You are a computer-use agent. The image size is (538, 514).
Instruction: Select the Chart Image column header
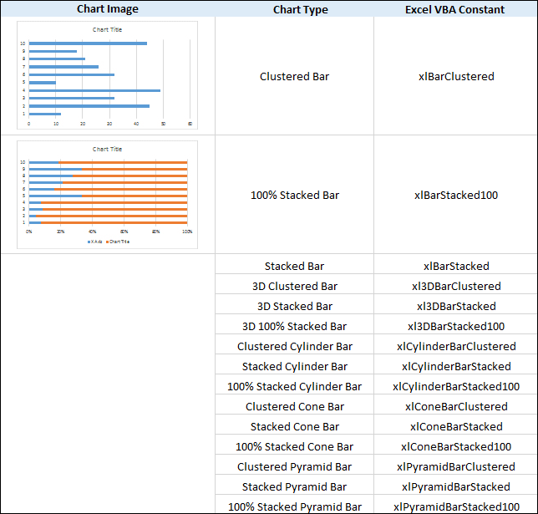coord(108,8)
